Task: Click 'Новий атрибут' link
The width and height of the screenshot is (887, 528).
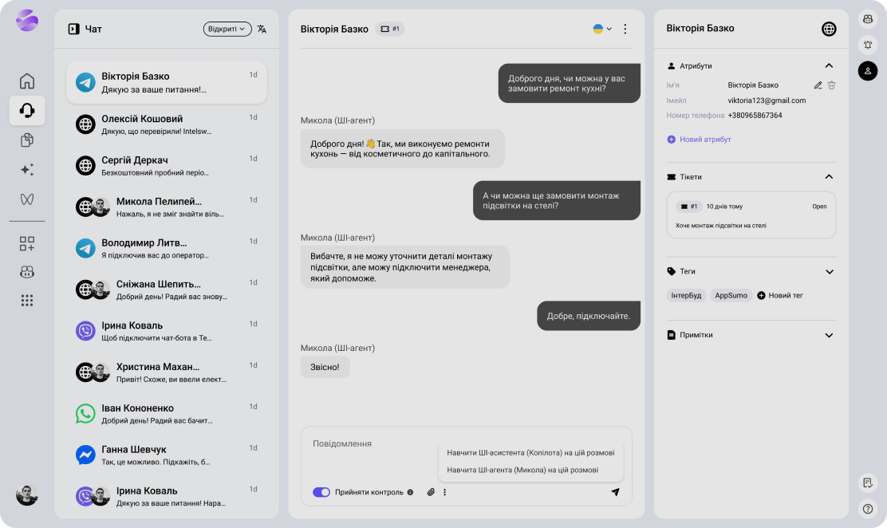Action: pos(699,140)
